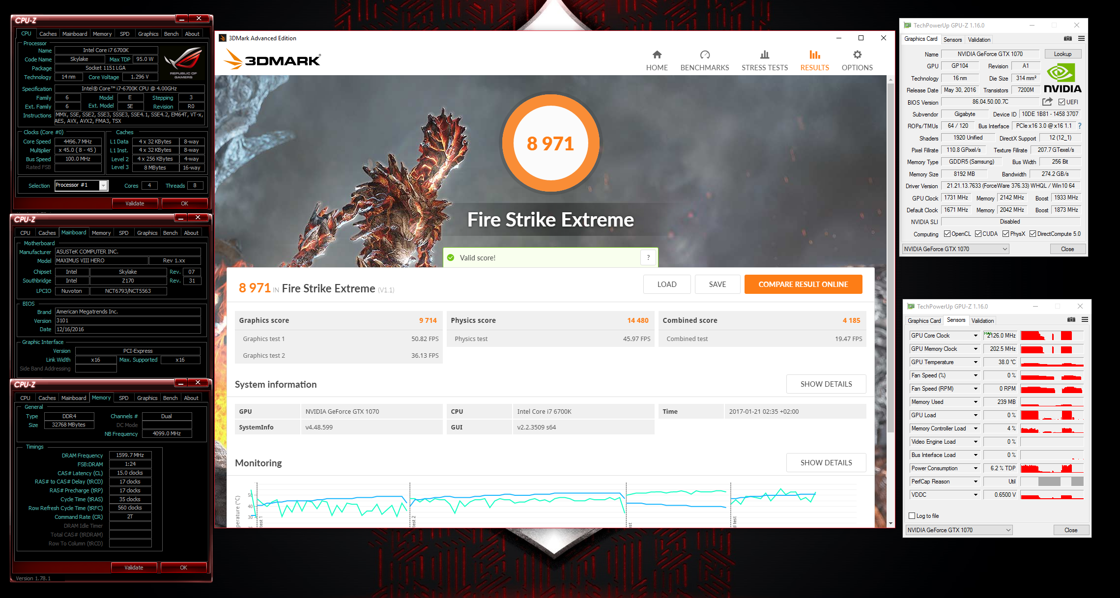Switch to Sensors tab in top GPU-Z window
Viewport: 1120px width, 598px height.
(952, 40)
